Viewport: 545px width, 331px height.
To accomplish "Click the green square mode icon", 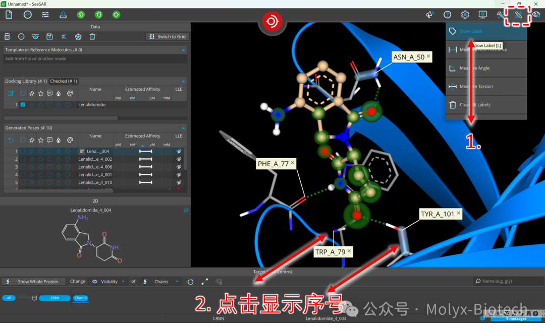I will pos(99,15).
